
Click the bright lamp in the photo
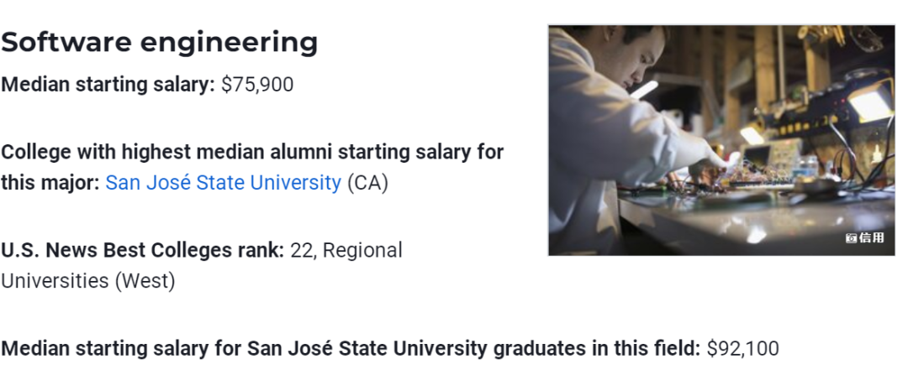[867, 103]
